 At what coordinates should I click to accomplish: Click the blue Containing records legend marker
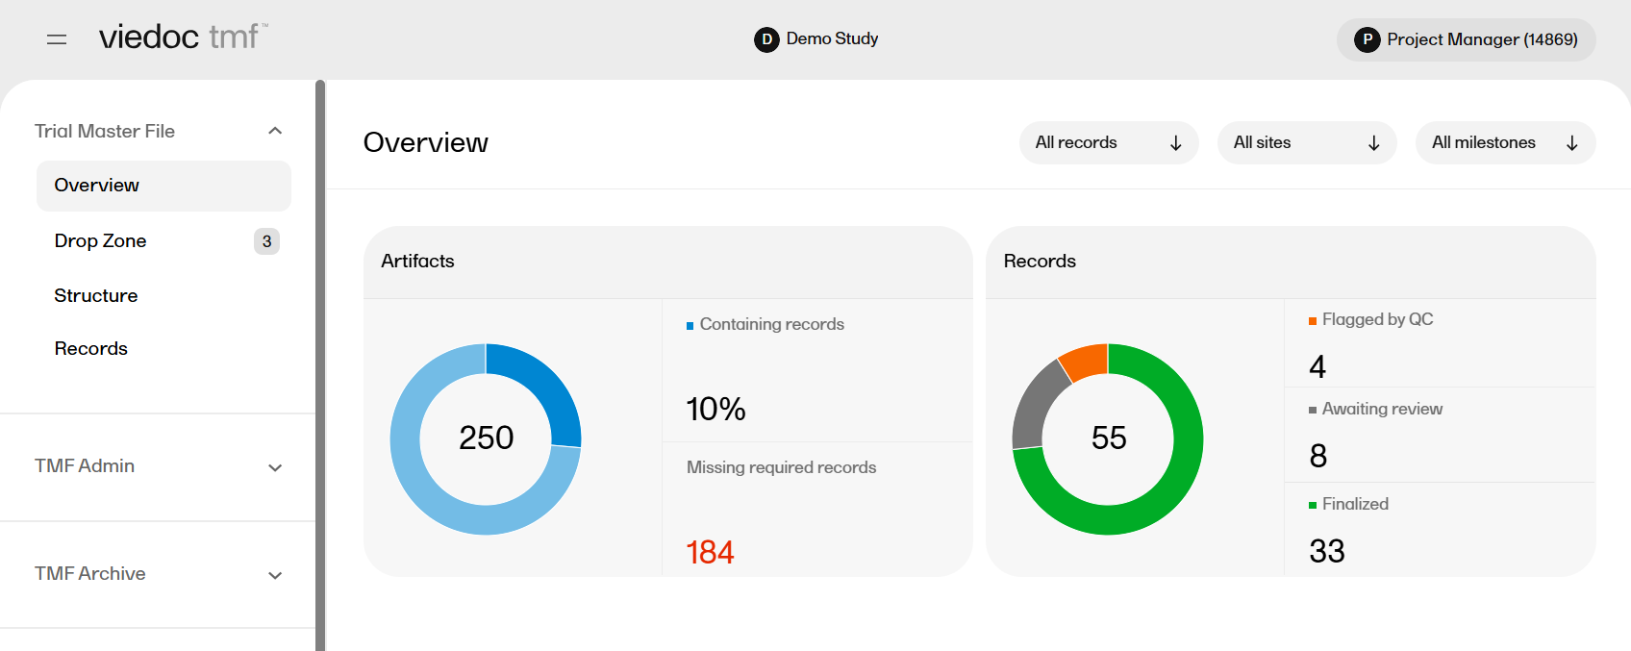click(690, 326)
